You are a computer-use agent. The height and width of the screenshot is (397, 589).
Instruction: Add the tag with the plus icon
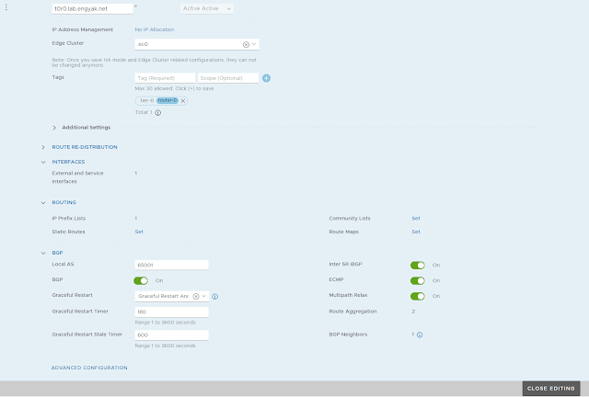(266, 78)
